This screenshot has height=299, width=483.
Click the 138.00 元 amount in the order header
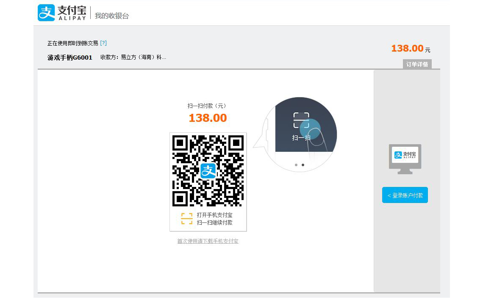[x=411, y=48]
